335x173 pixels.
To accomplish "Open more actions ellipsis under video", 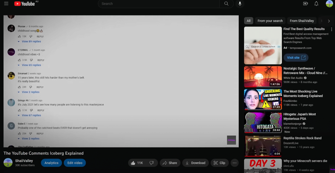I will 235,163.
